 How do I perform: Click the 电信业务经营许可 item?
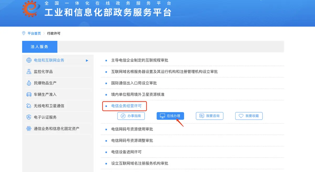126,106
